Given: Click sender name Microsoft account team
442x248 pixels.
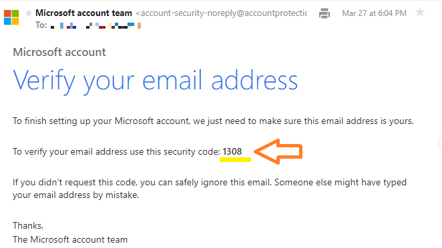Looking at the screenshot, I should coord(83,13).
